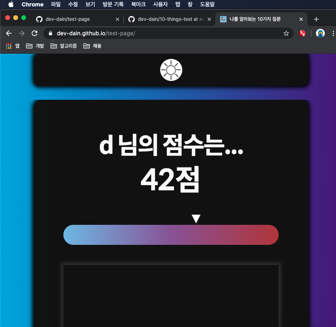The image size is (336, 327).
Task: Close the 나를 알아보는 10가지 질문 tab
Action: (x=301, y=19)
